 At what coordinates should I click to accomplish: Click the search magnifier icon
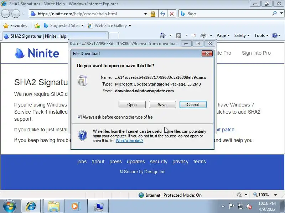tap(274, 13)
